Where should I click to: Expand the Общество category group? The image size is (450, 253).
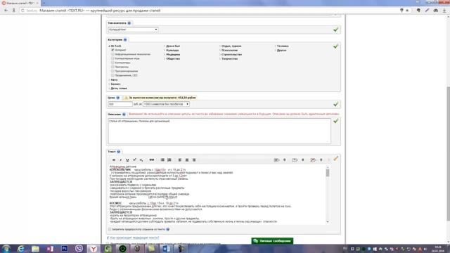click(172, 58)
